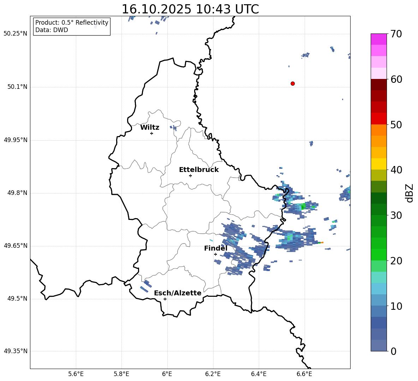Click the dBZ colorbar axis label
This screenshot has height=381, width=418.
[409, 193]
